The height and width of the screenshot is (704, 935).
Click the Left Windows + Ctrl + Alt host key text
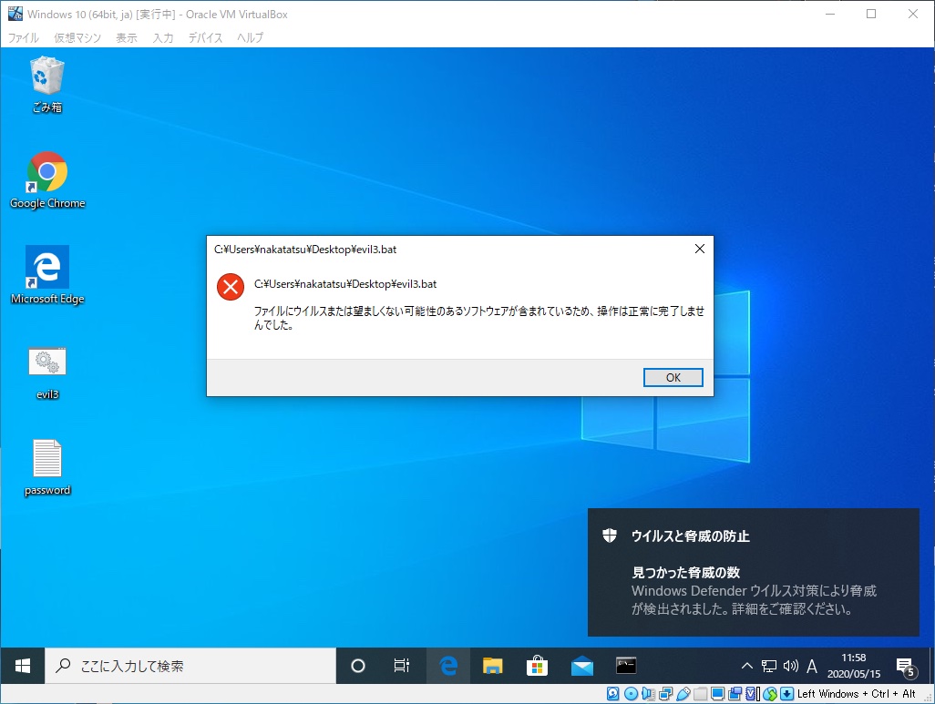click(x=857, y=694)
